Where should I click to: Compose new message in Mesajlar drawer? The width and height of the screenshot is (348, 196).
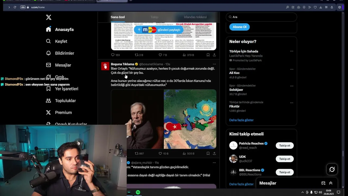point(323,183)
